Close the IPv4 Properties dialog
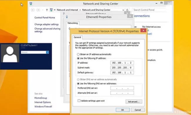191x115 pixels. point(143,31)
